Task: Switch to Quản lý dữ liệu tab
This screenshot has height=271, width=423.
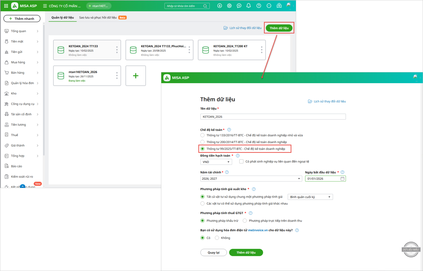Action: 63,17
